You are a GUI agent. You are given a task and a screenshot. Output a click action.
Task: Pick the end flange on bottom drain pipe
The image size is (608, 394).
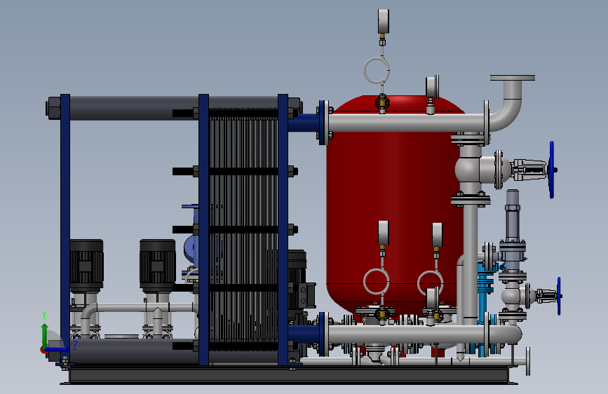(528, 362)
